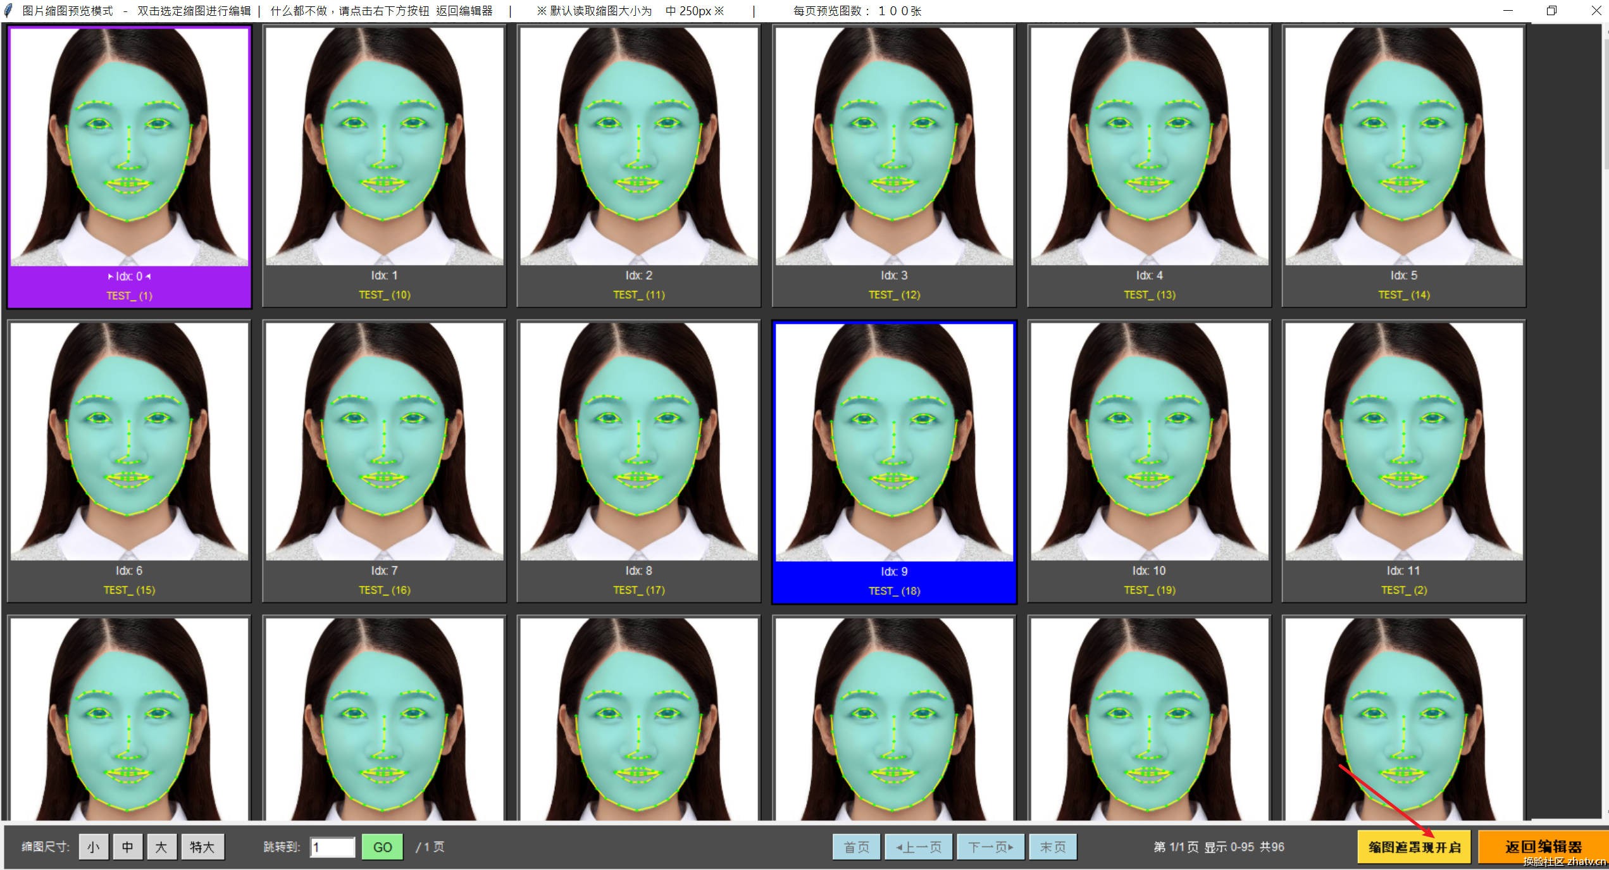The image size is (1609, 870).
Task: Click the orange 返回编辑器 button
Action: click(x=1543, y=847)
